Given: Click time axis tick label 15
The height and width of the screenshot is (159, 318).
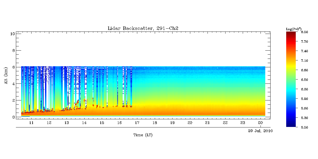Looking at the screenshot, I should [x=102, y=123].
